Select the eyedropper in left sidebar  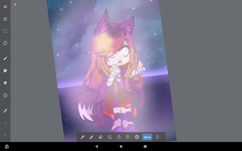[5, 111]
